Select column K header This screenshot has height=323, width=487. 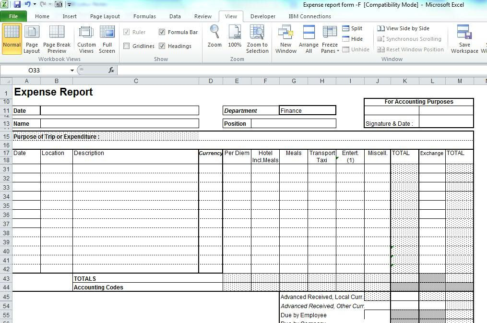tap(404, 81)
